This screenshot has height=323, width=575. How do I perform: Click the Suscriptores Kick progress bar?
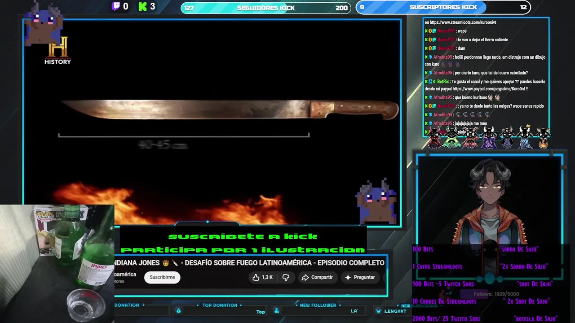[443, 7]
